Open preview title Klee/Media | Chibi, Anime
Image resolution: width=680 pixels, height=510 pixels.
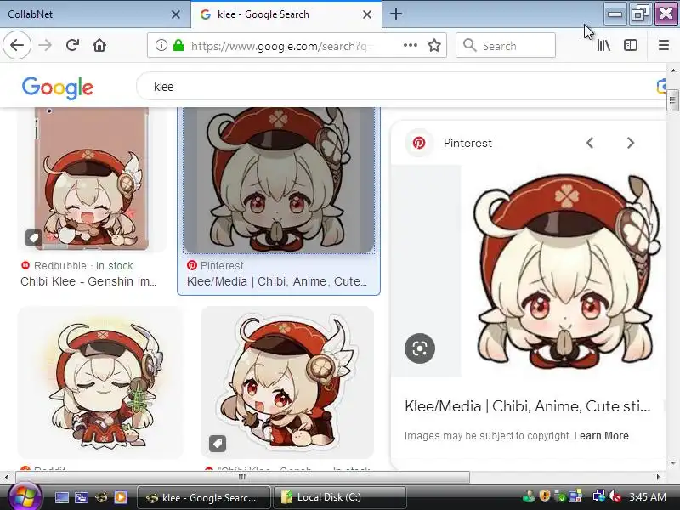pos(527,406)
